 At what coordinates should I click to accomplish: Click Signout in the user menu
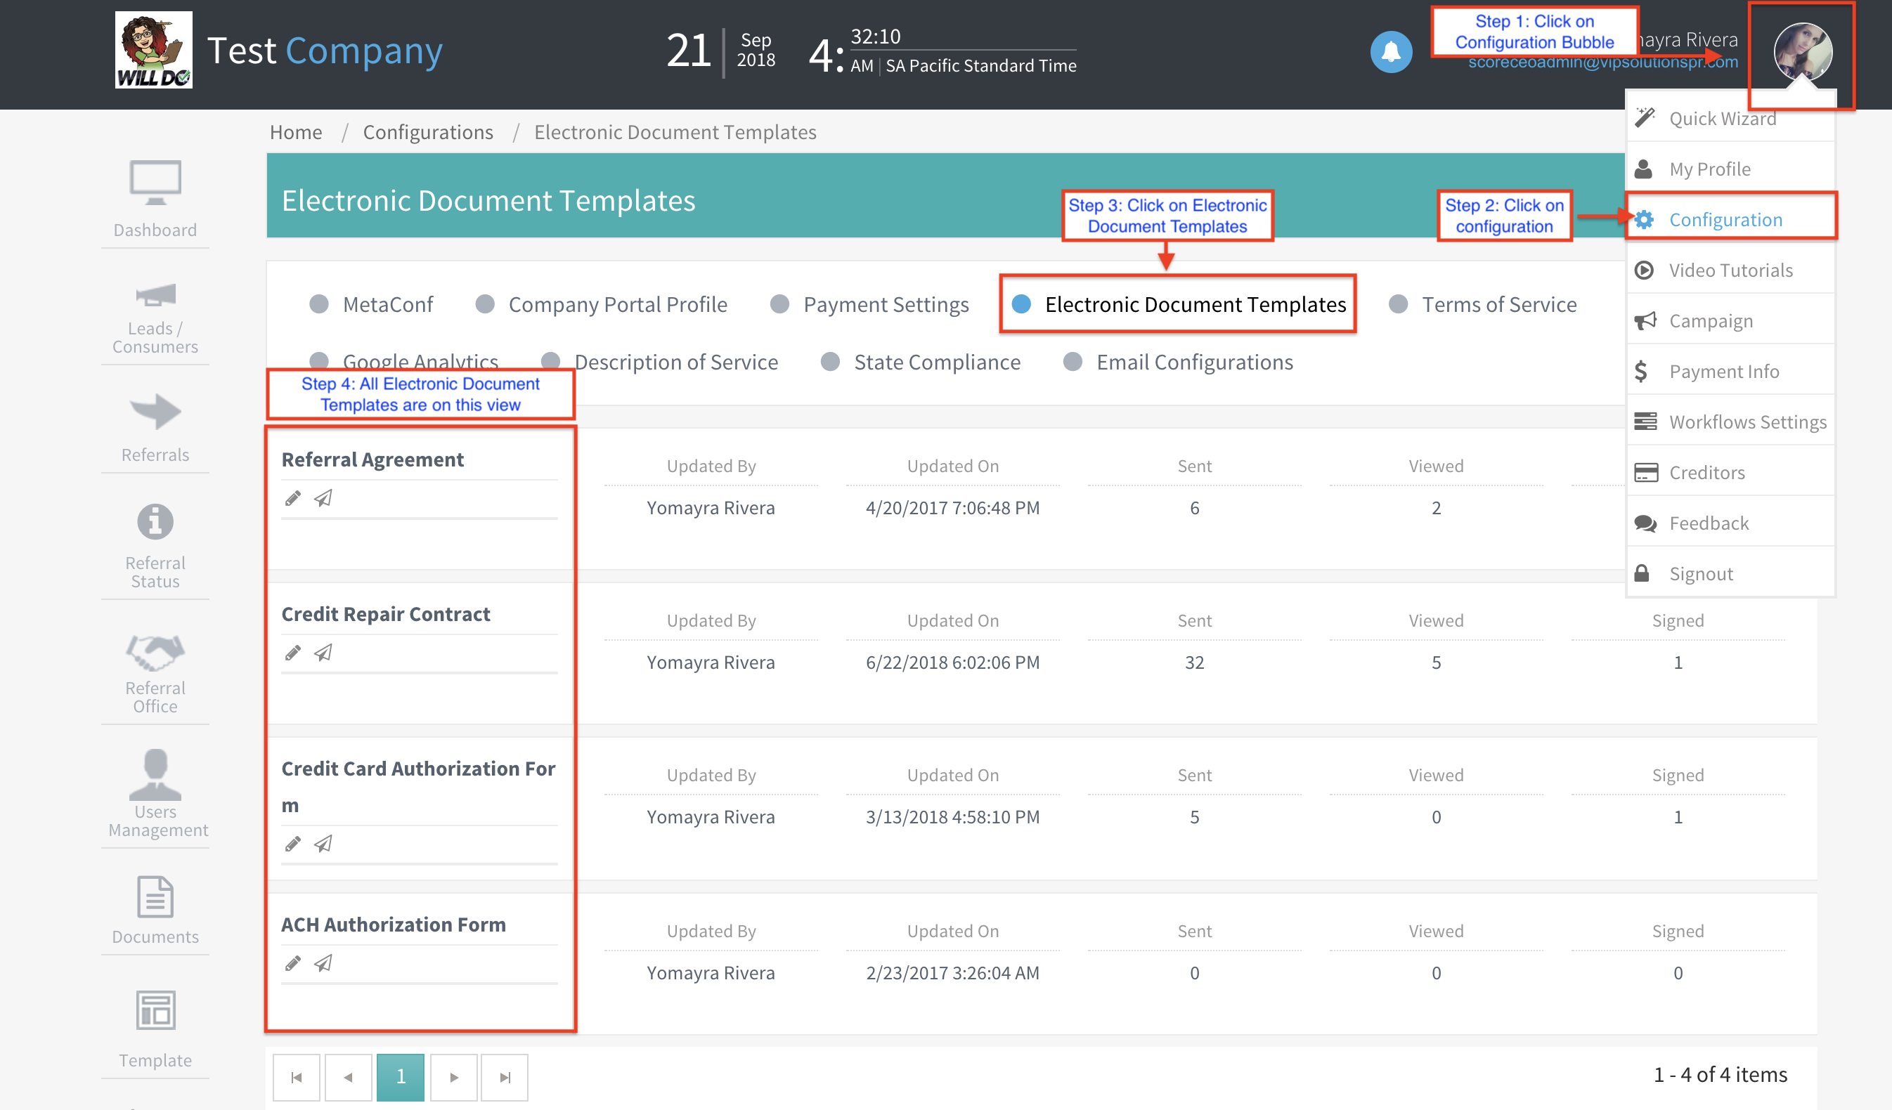pyautogui.click(x=1701, y=573)
